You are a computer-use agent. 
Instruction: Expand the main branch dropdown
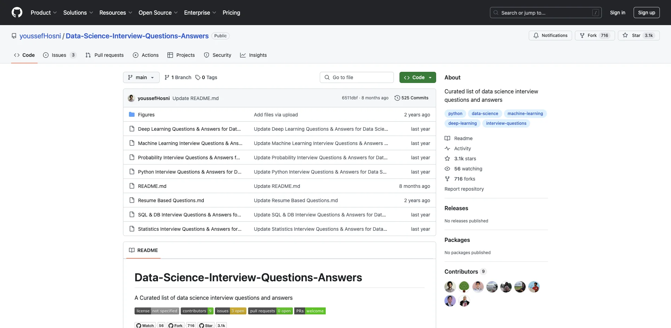point(141,77)
